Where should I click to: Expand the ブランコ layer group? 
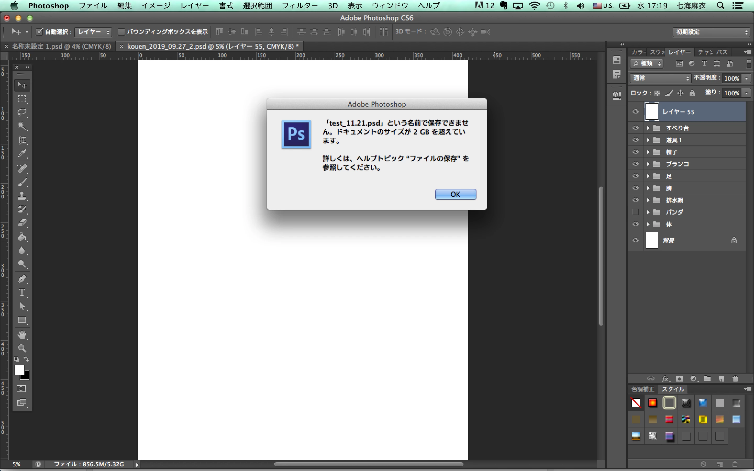pos(648,164)
